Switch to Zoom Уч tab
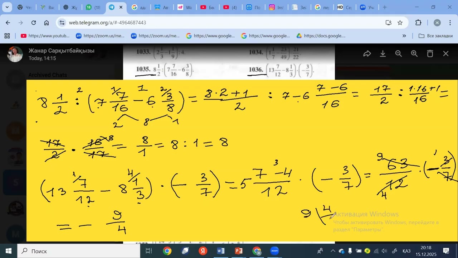Image resolution: width=458 pixels, height=258 pixels. click(367, 7)
